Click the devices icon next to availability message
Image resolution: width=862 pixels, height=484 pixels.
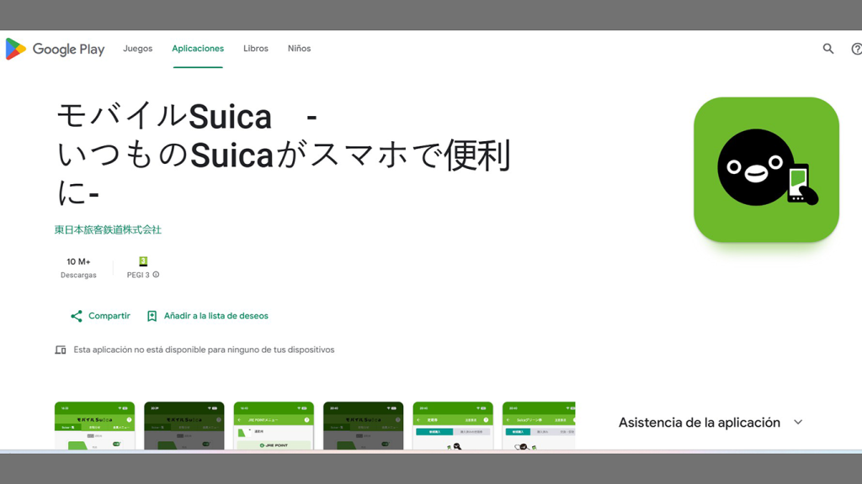tap(61, 350)
